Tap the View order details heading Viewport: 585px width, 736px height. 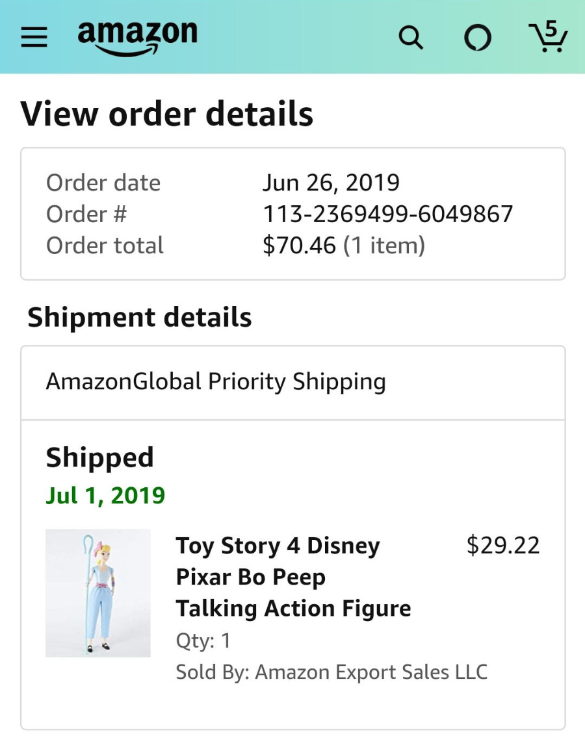click(x=167, y=114)
